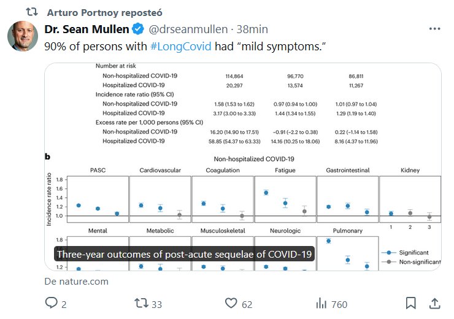This screenshot has width=454, height=319.
Task: Open the nature.com source link
Action: click(77, 282)
